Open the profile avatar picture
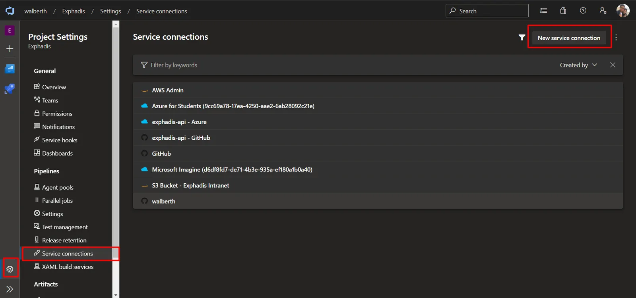This screenshot has height=298, width=636. click(x=623, y=11)
